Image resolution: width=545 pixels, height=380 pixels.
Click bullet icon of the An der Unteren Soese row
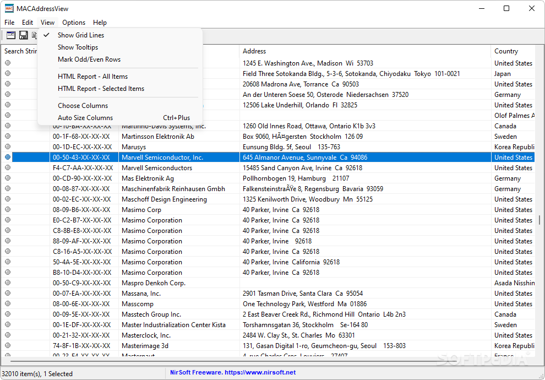(8, 94)
